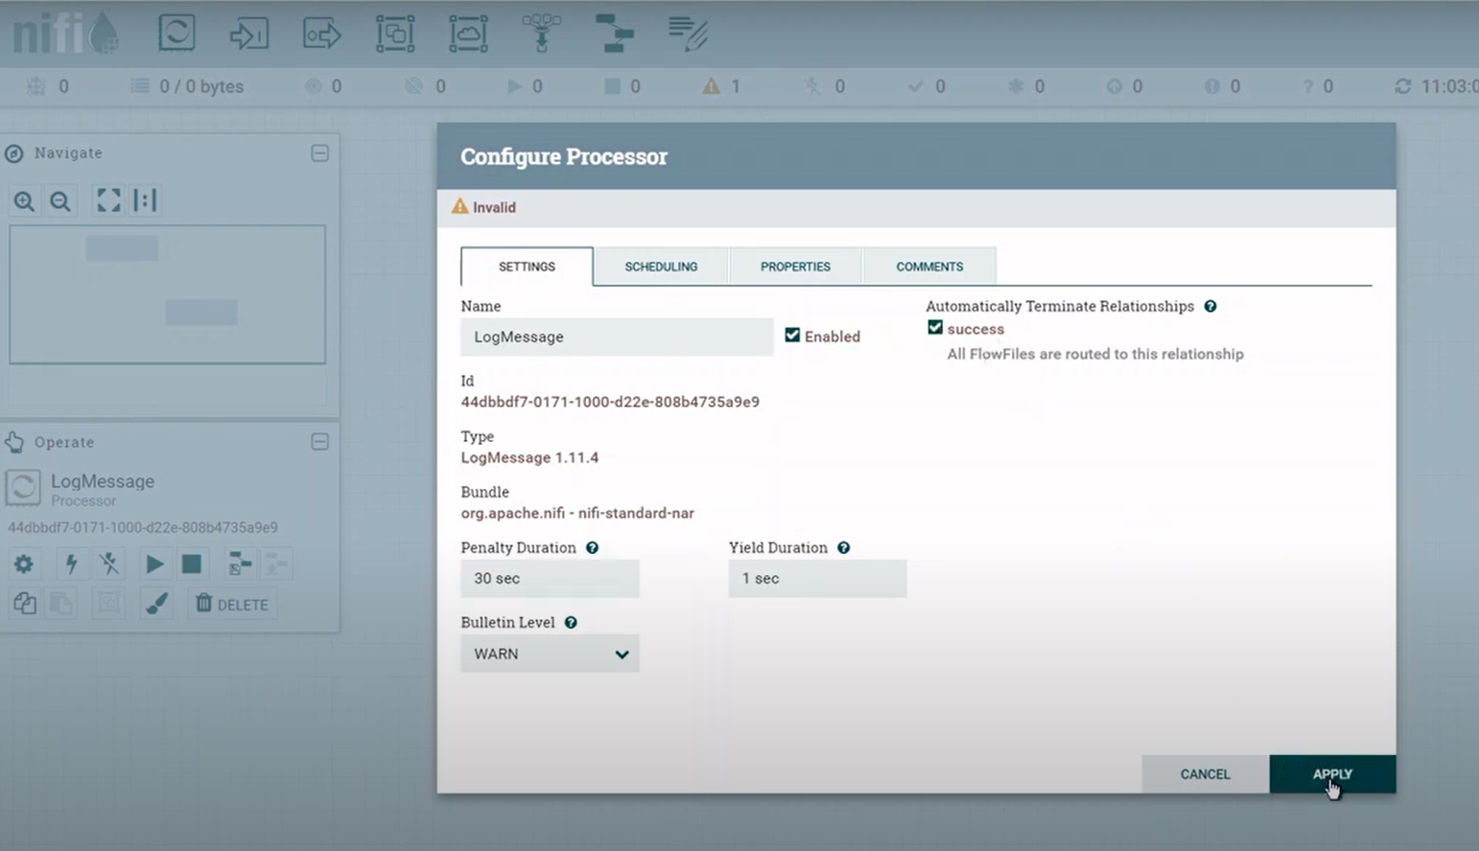
Task: Change color with the paintbrush icon
Action: pos(156,604)
